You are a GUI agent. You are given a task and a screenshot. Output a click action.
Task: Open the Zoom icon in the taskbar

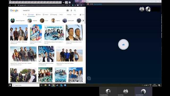coord(65,85)
